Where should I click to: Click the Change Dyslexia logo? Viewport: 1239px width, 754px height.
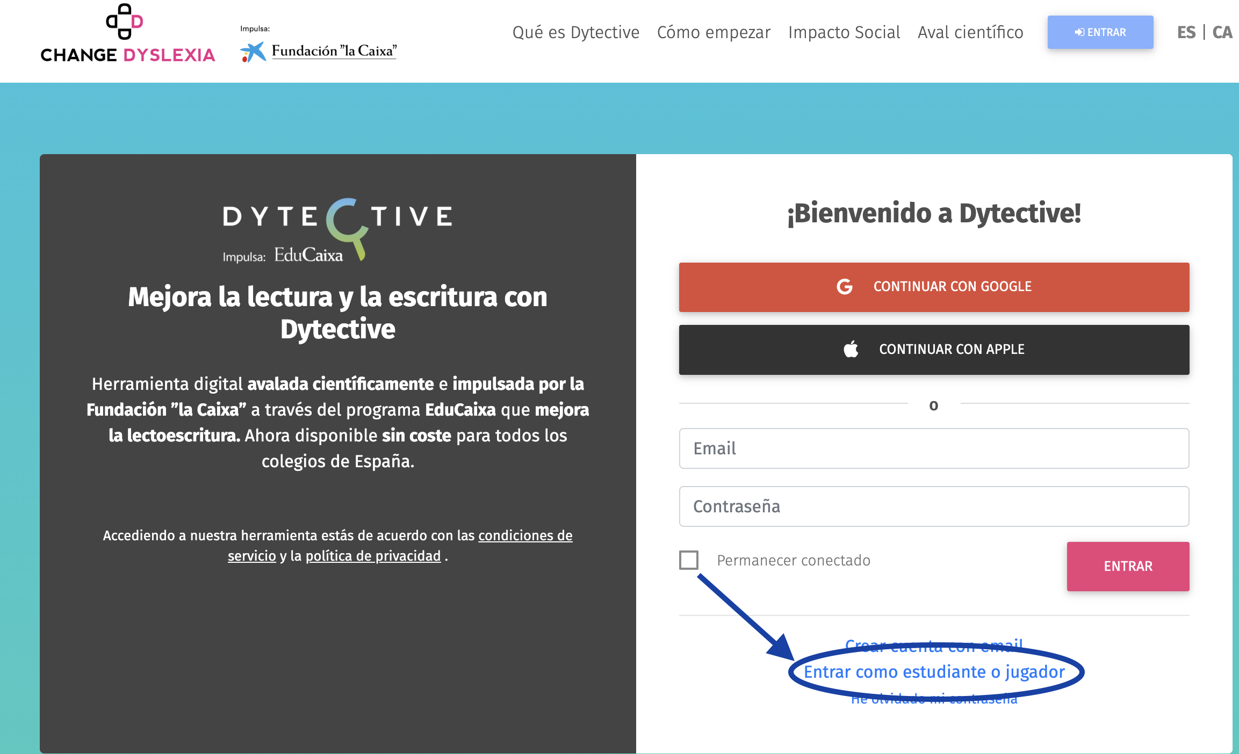point(128,33)
